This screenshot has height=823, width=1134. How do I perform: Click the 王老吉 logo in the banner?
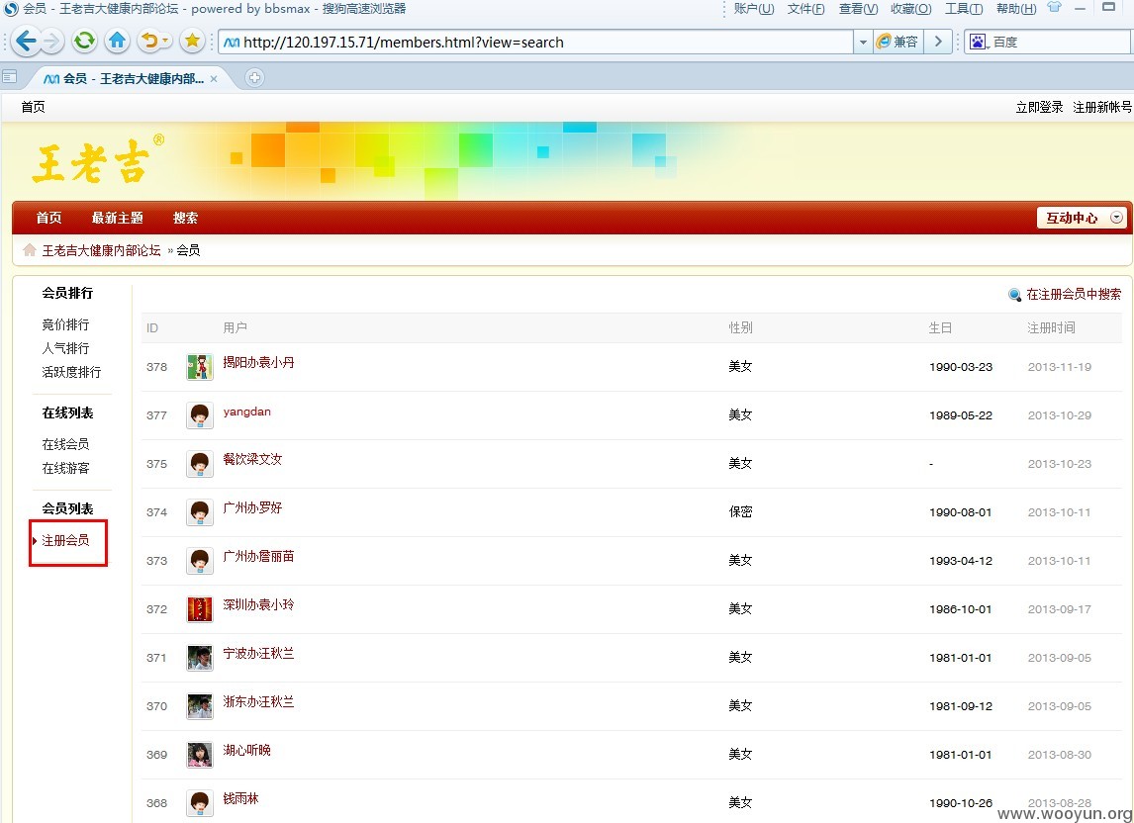pyautogui.click(x=98, y=160)
